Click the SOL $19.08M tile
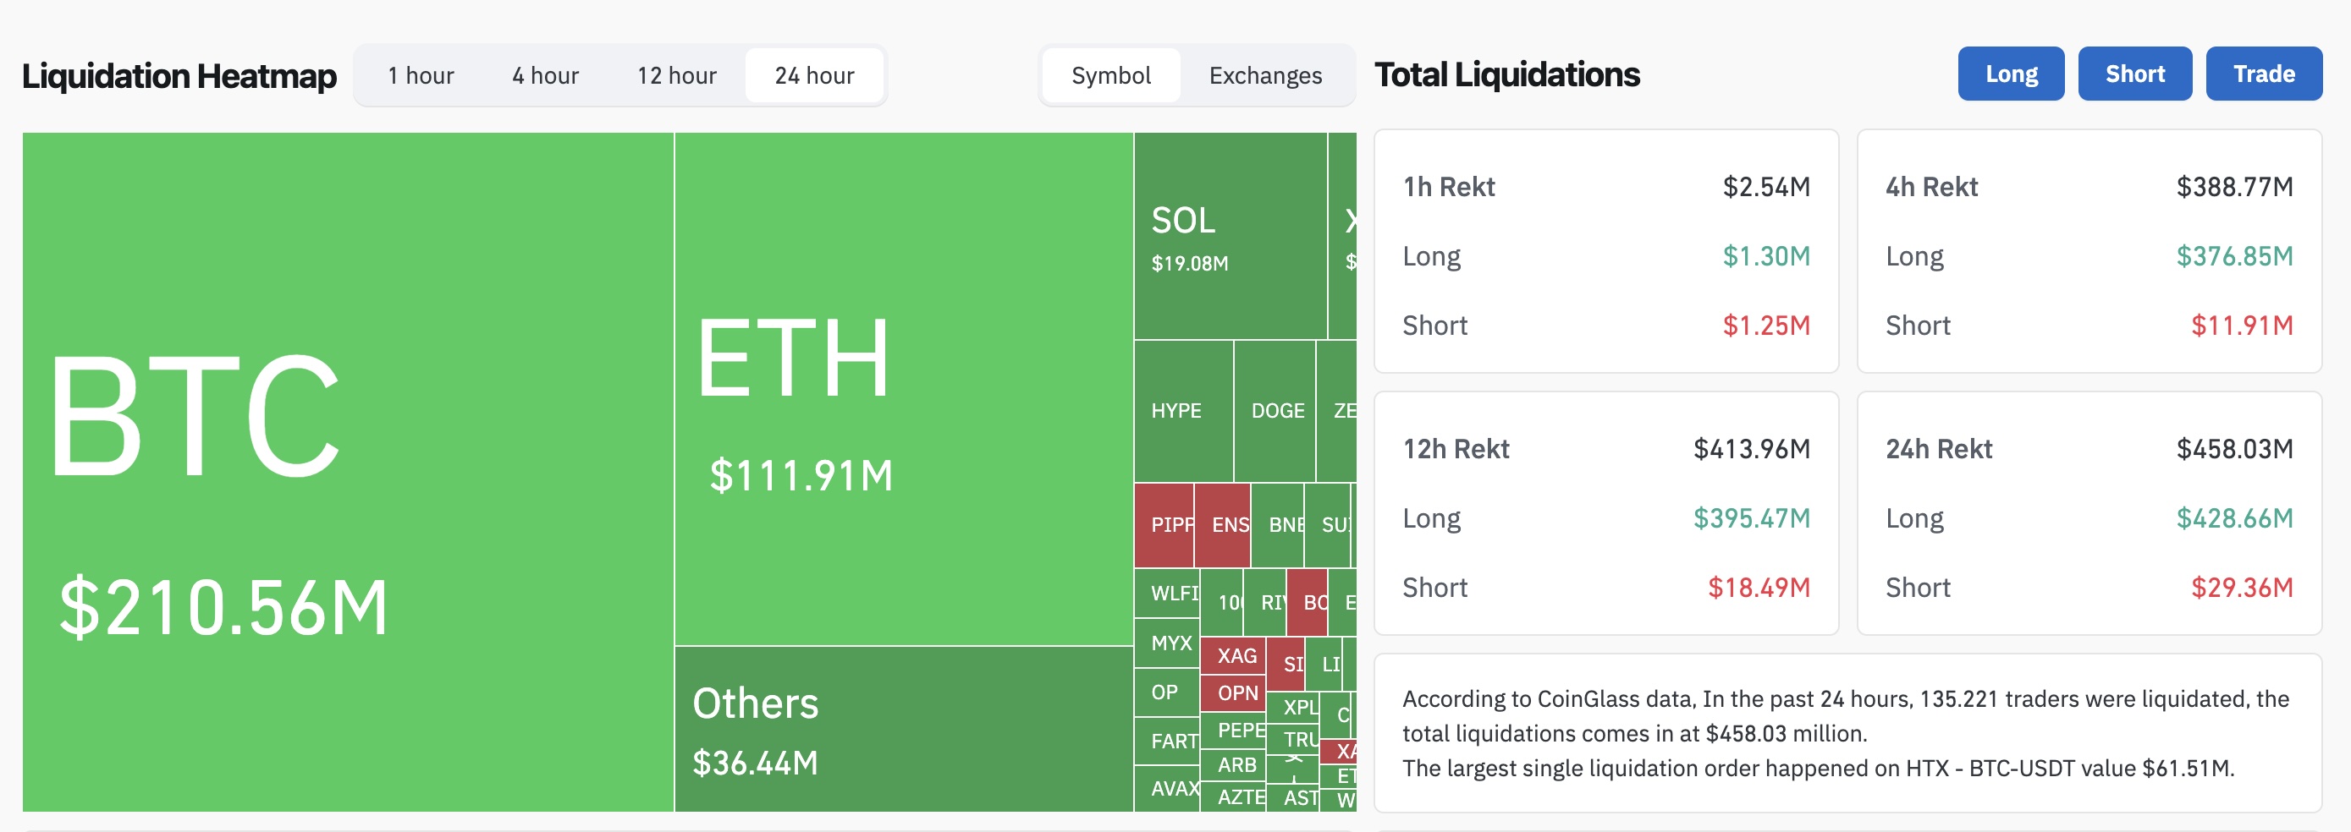The image size is (2351, 832). [x=1230, y=236]
